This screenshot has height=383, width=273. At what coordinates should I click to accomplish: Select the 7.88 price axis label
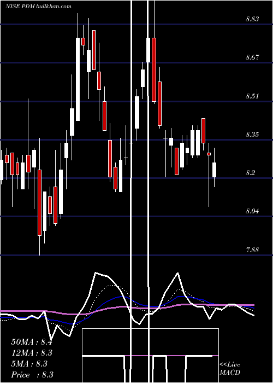(x=252, y=250)
